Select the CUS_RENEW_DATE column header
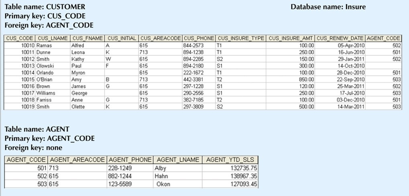The image size is (409, 196). coord(340,39)
